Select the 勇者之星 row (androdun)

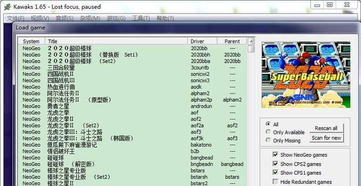click(x=132, y=106)
